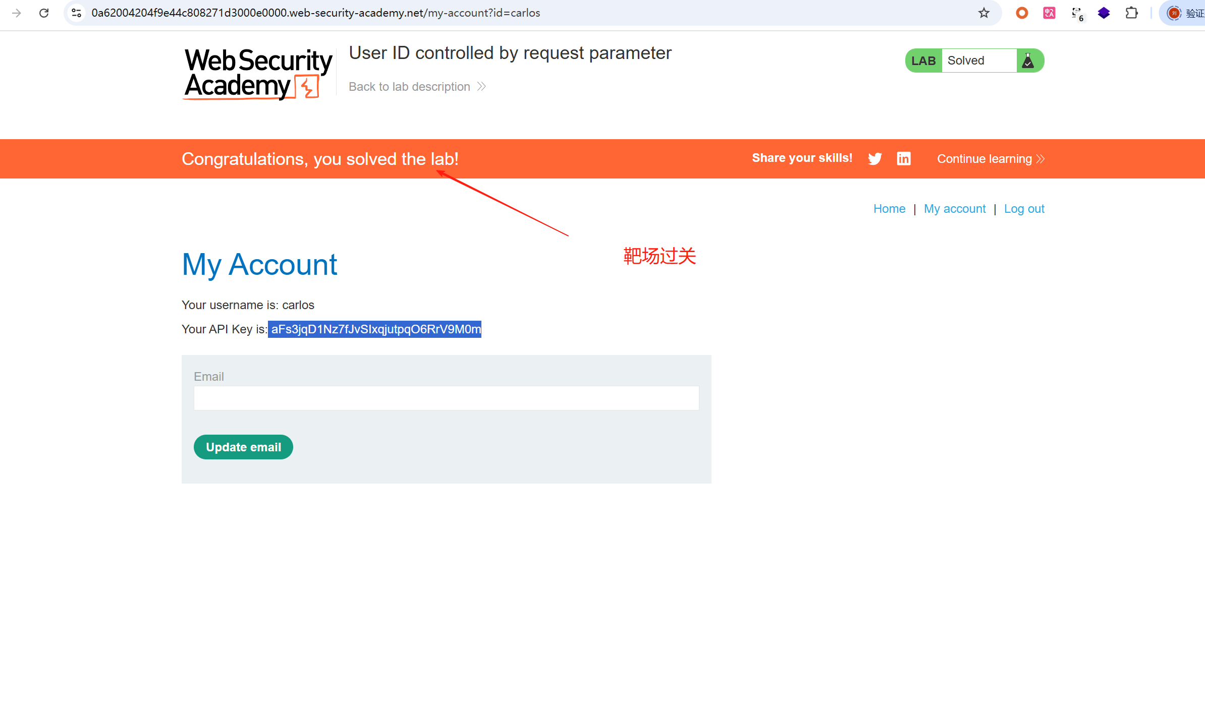This screenshot has width=1205, height=714.
Task: Click the browser forward arrow
Action: coord(17,13)
